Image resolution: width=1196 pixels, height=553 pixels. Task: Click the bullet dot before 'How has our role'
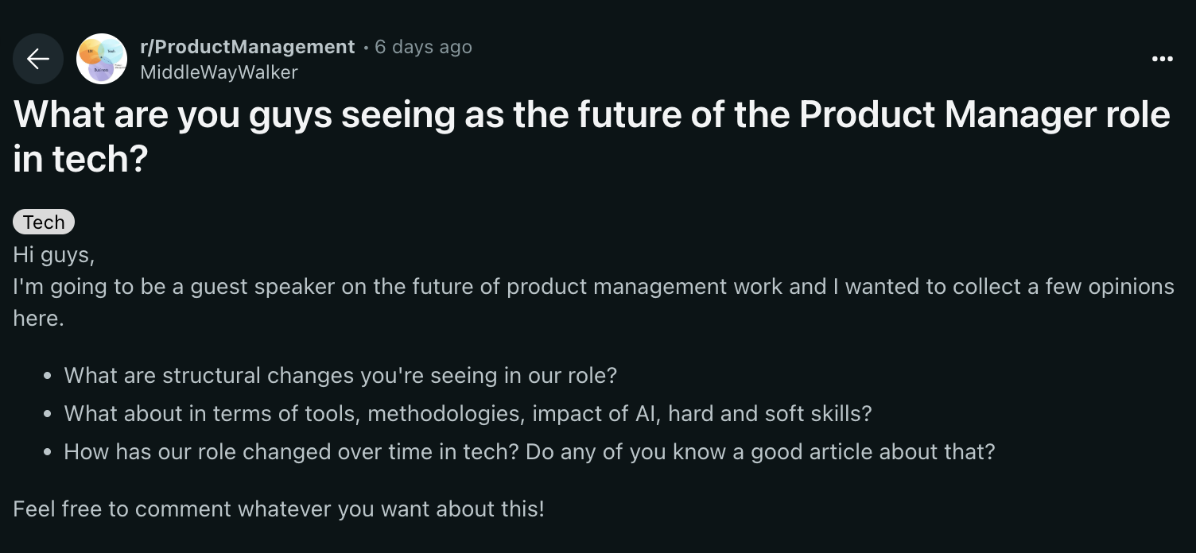tap(49, 453)
